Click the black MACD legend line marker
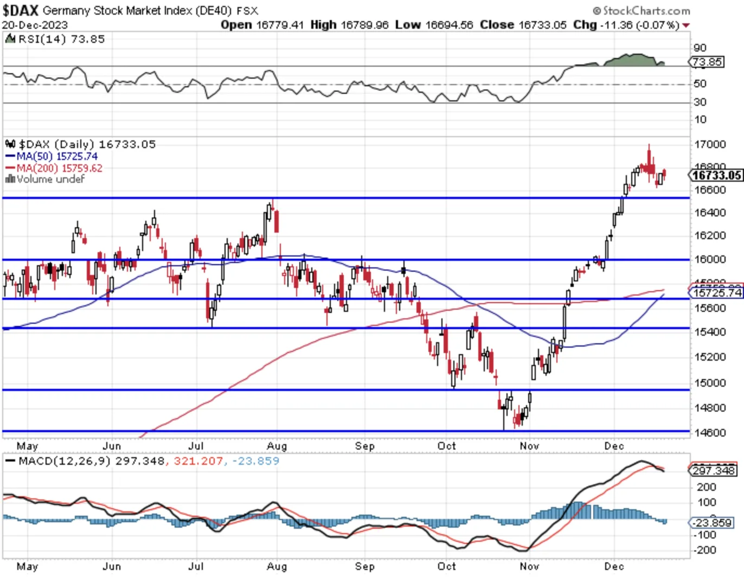The width and height of the screenshot is (744, 577). coord(10,461)
